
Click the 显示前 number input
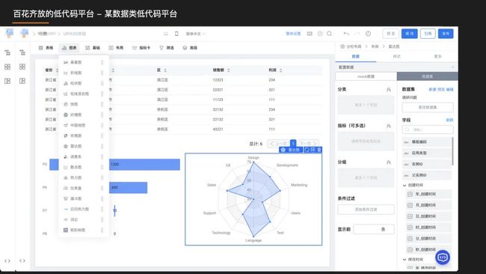pos(374,229)
